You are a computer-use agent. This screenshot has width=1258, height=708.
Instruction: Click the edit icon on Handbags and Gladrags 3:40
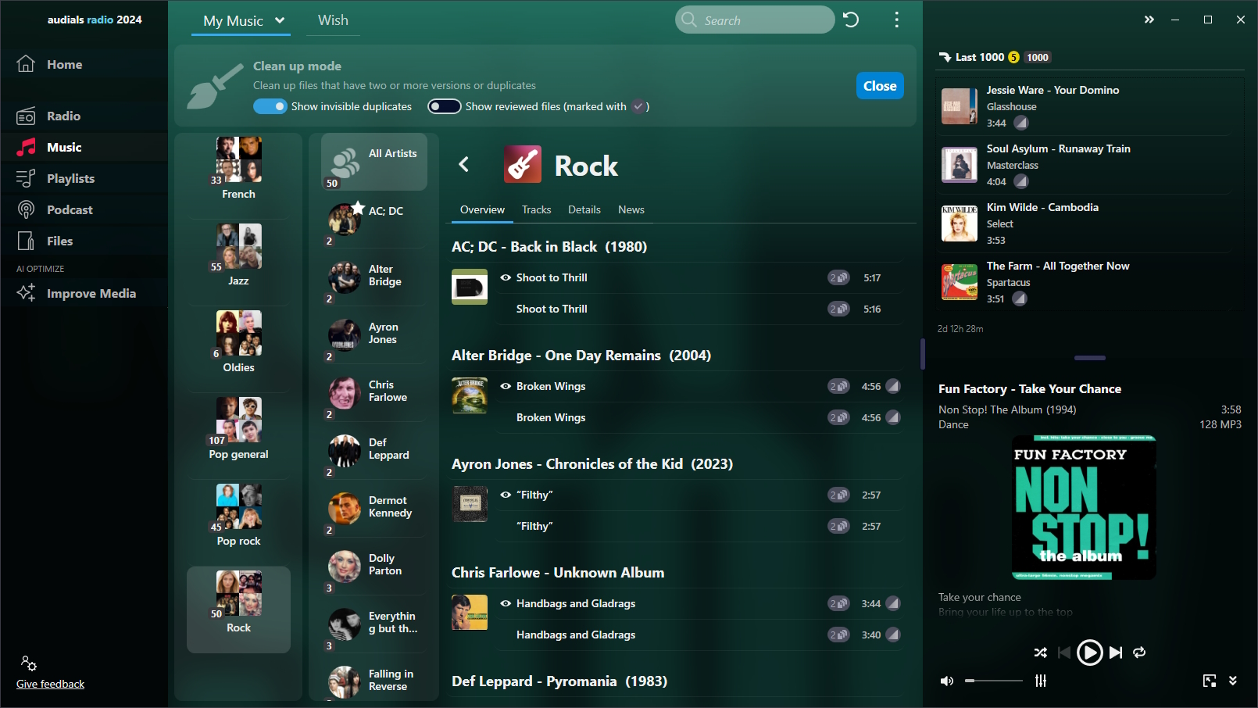893,635
